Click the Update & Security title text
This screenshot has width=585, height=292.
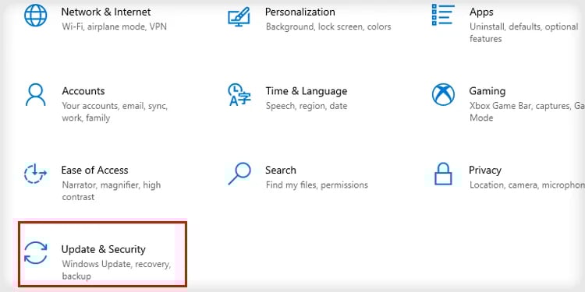click(103, 249)
